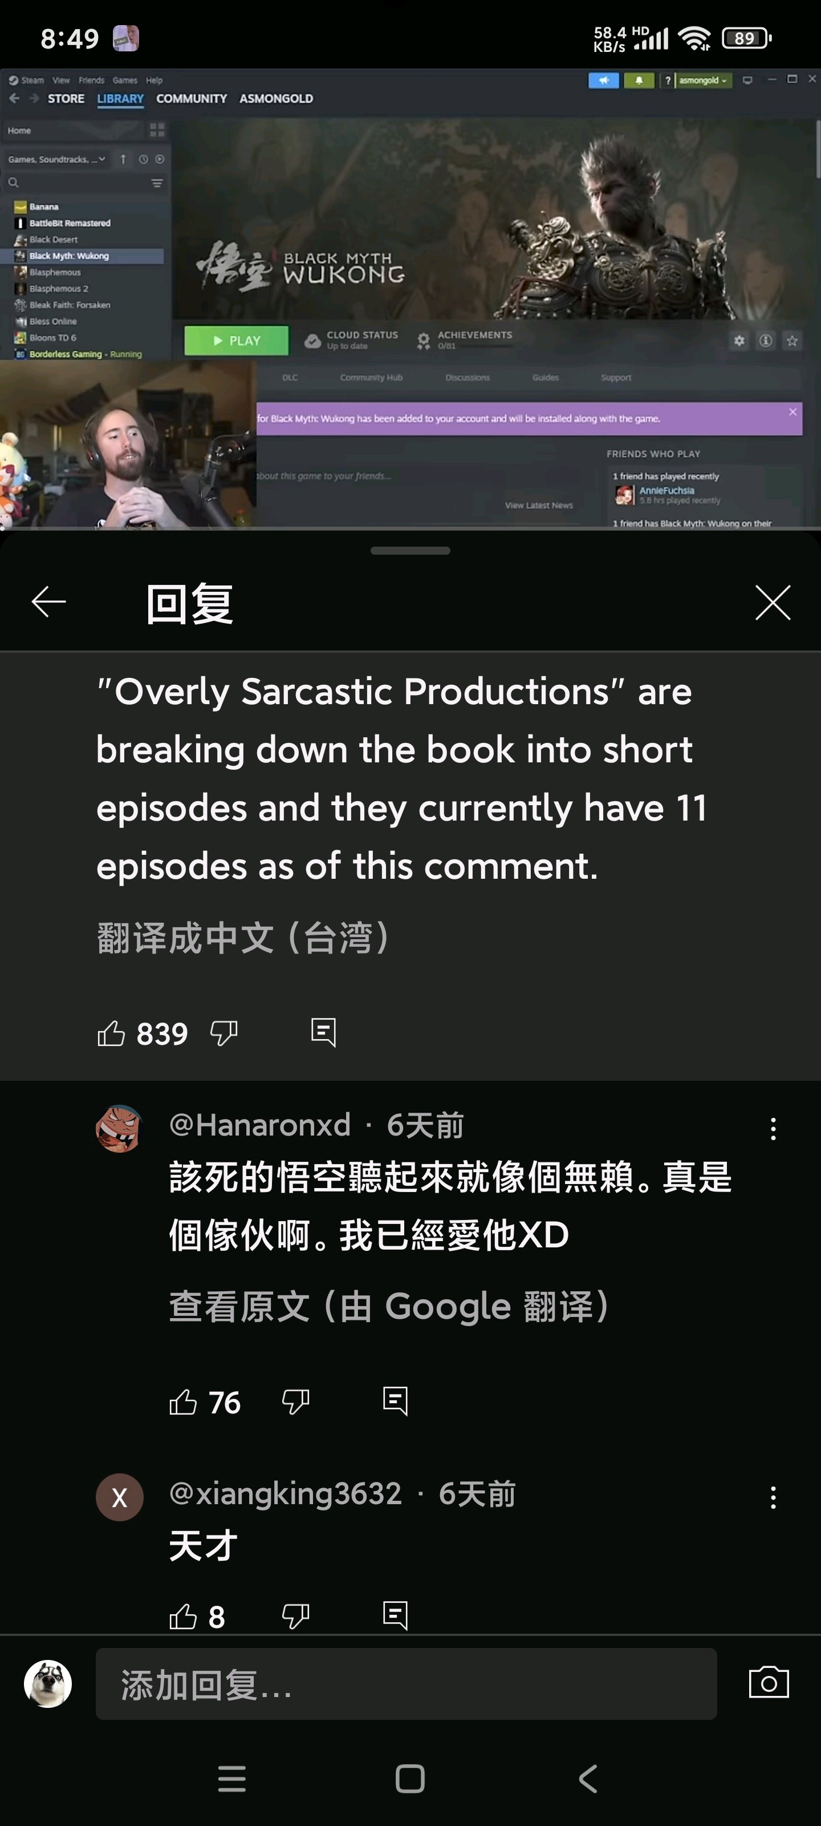Tap the sheet's top handle to expand the panel
This screenshot has height=1826, width=821.
[410, 551]
